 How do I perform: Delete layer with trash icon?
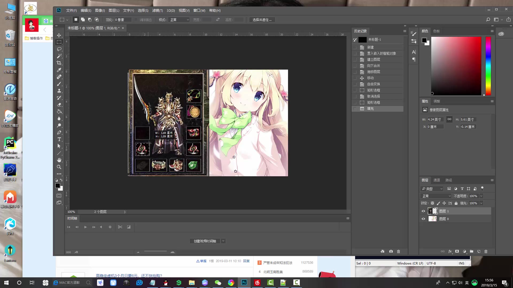click(x=486, y=251)
